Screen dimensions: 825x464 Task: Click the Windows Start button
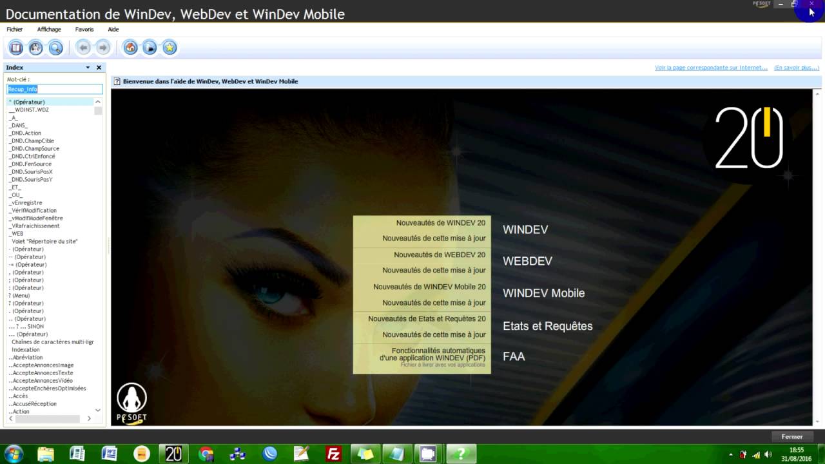[14, 454]
